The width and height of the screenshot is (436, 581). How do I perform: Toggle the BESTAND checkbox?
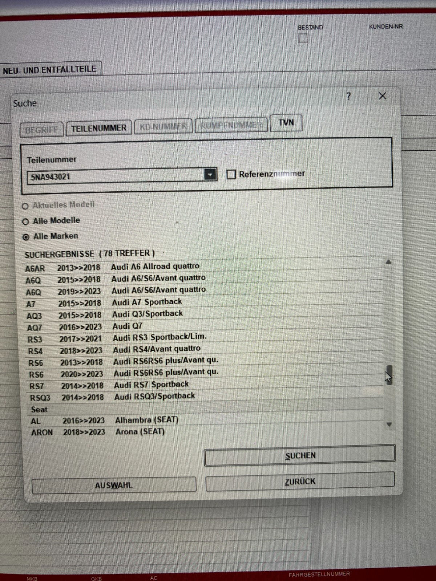tap(303, 38)
